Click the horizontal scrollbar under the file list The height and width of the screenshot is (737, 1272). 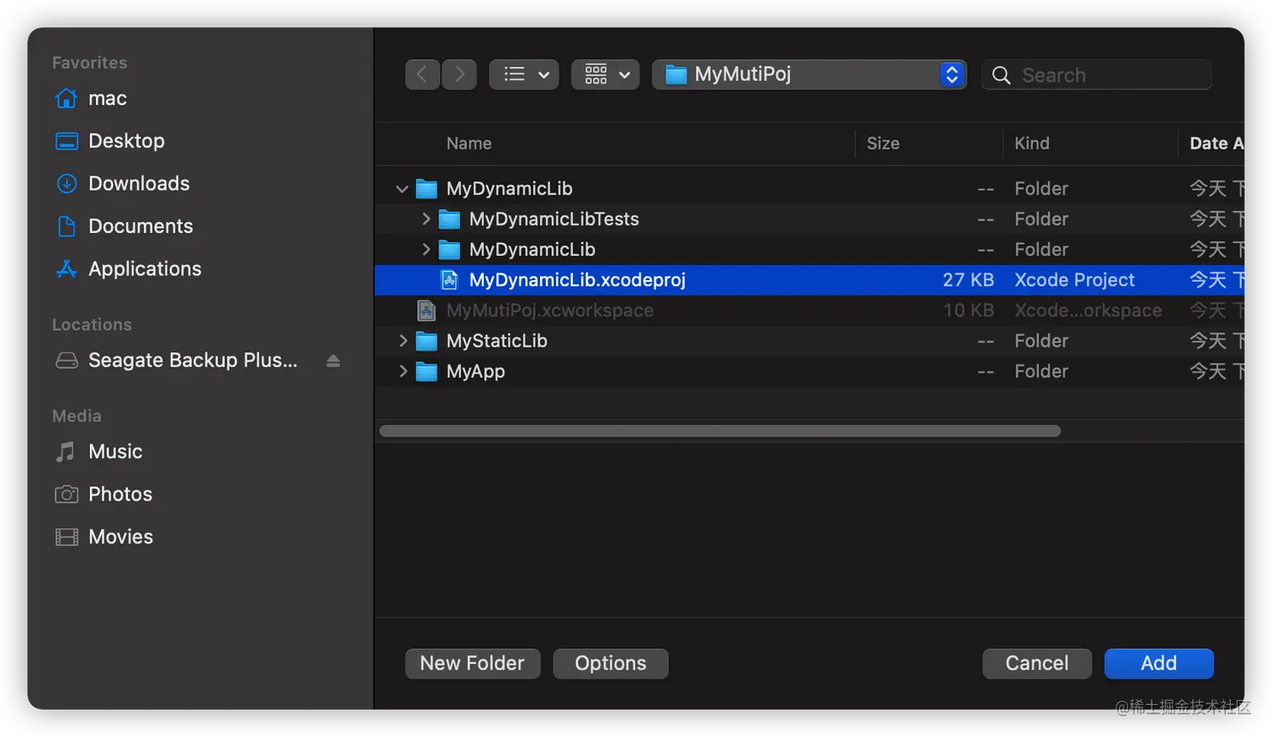[720, 432]
